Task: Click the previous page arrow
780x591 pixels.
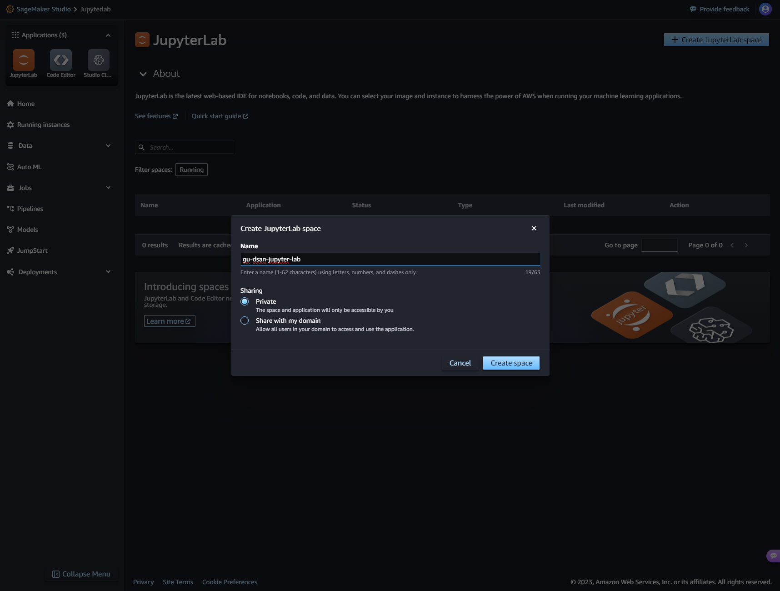Action: (732, 245)
